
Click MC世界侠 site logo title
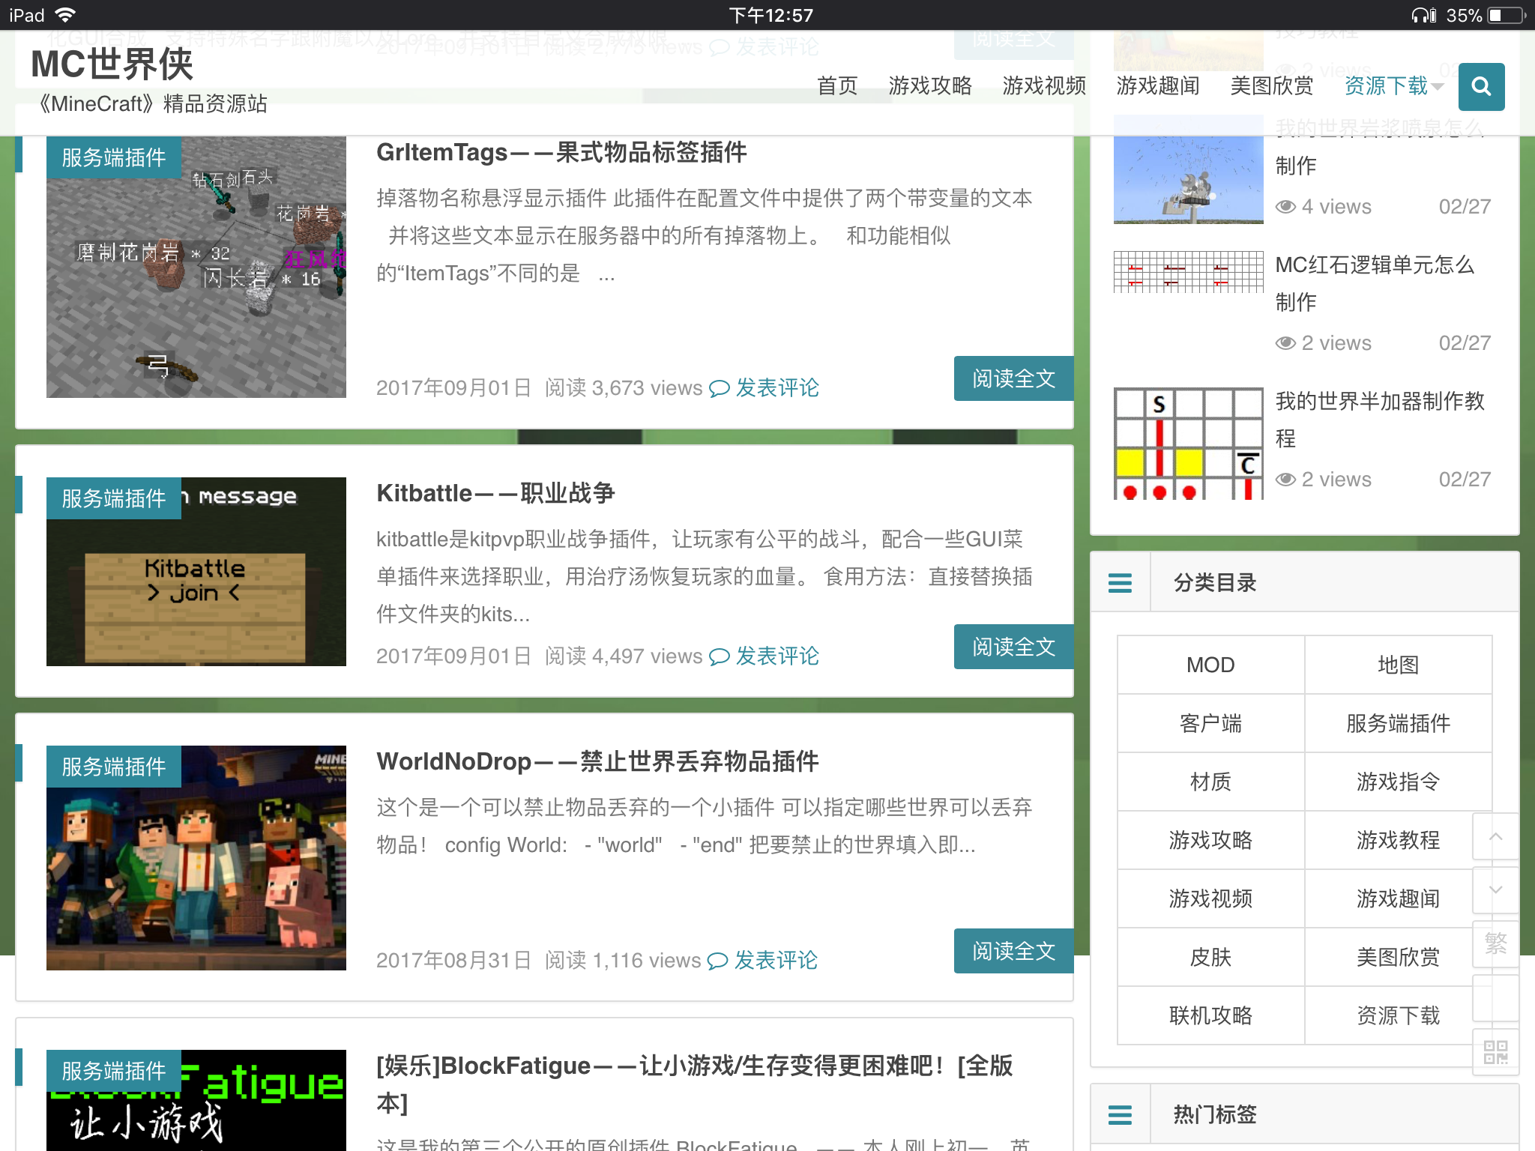point(112,64)
